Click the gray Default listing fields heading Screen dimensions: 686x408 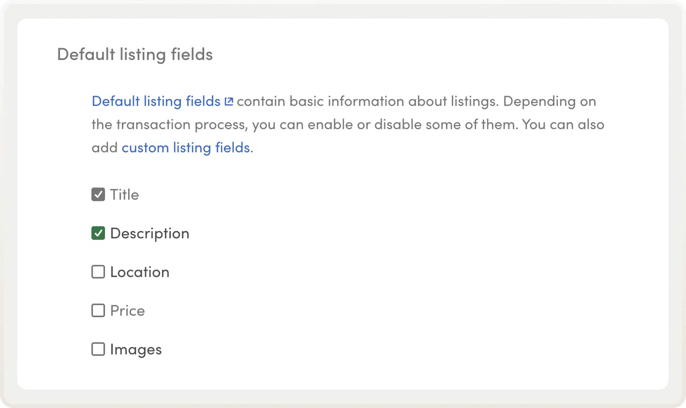135,54
